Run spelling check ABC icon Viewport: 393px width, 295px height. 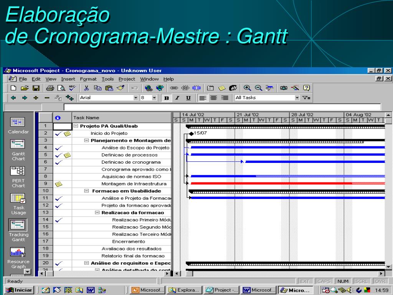[73, 88]
